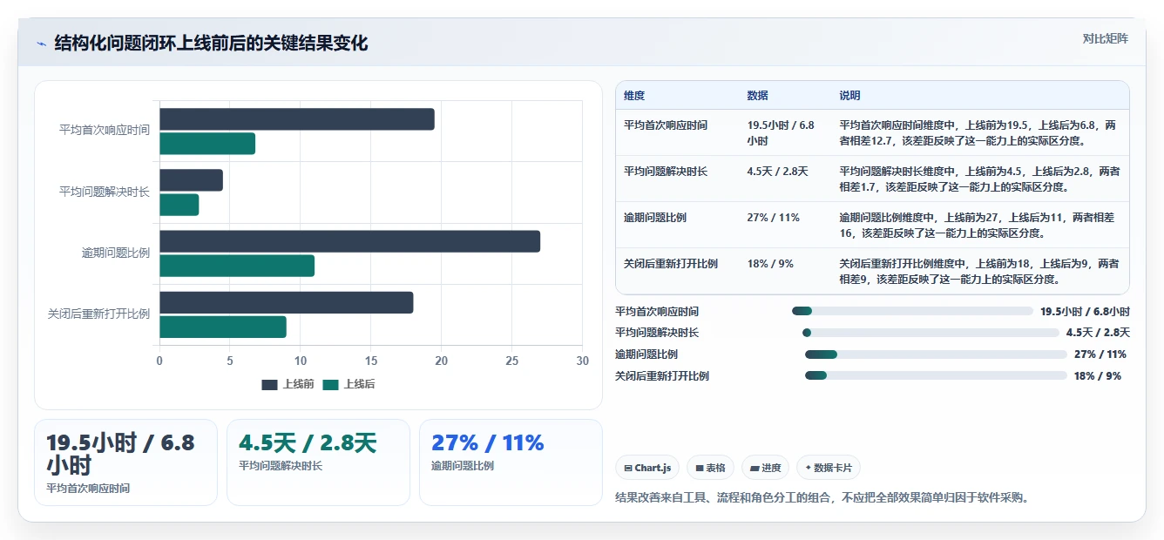Click progress list label 平均首次响应时间
Image resolution: width=1164 pixels, height=540 pixels.
click(657, 311)
